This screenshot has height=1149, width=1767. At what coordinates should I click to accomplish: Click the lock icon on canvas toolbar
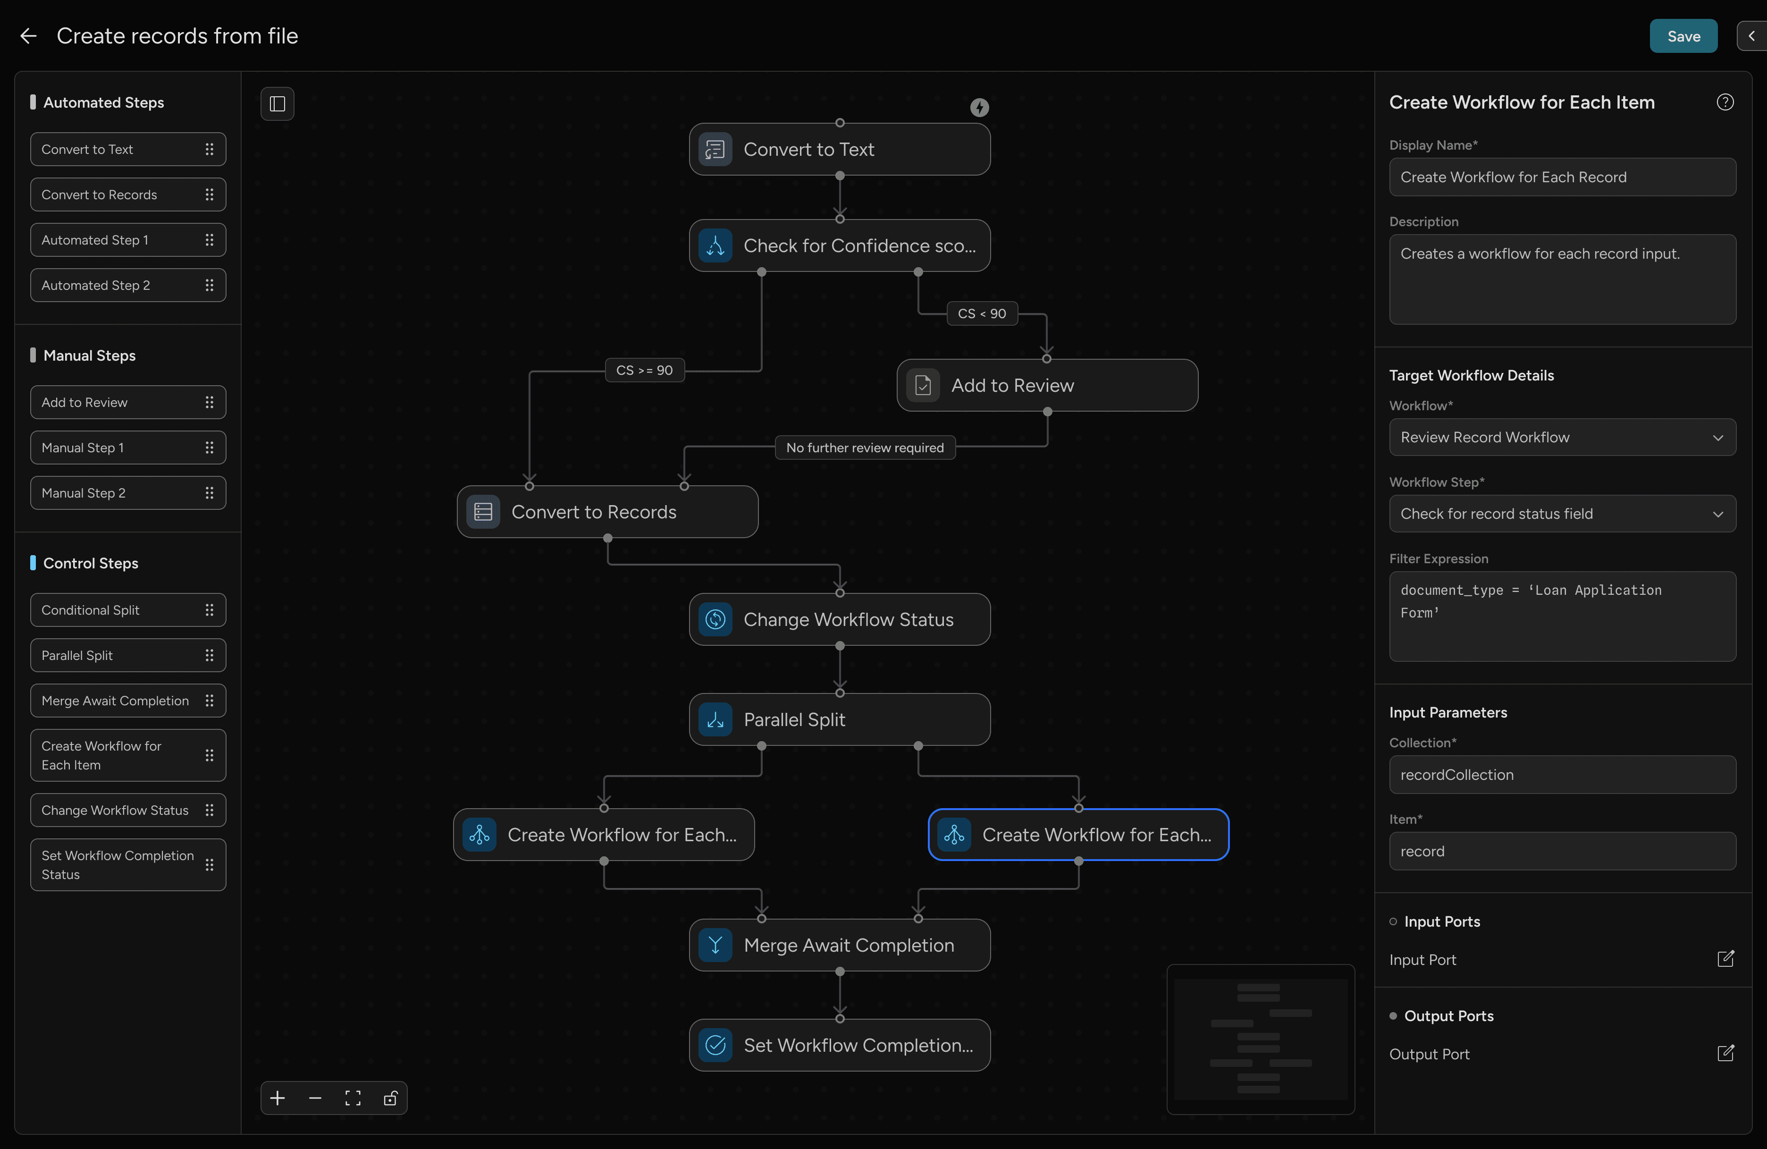click(x=390, y=1098)
